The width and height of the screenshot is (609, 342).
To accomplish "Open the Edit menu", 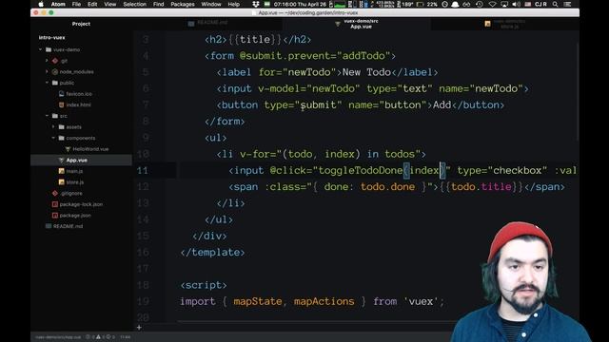I will [92, 4].
